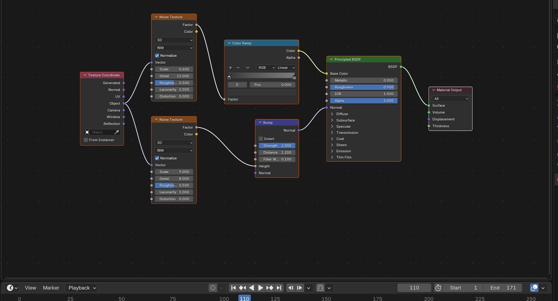Image resolution: width=558 pixels, height=301 pixels.
Task: Open the top Noise Texture fBM dropdown
Action: [174, 48]
